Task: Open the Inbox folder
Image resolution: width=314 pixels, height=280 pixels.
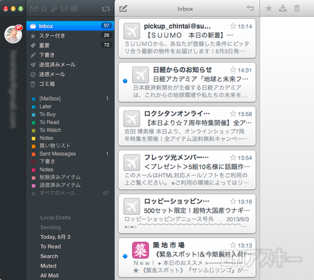Action: point(70,26)
